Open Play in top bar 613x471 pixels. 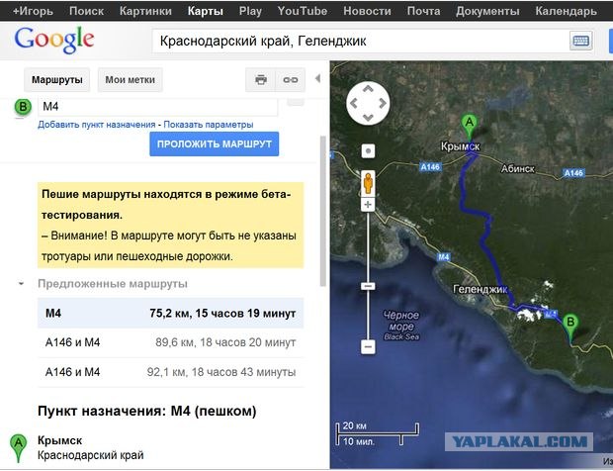pyautogui.click(x=250, y=11)
